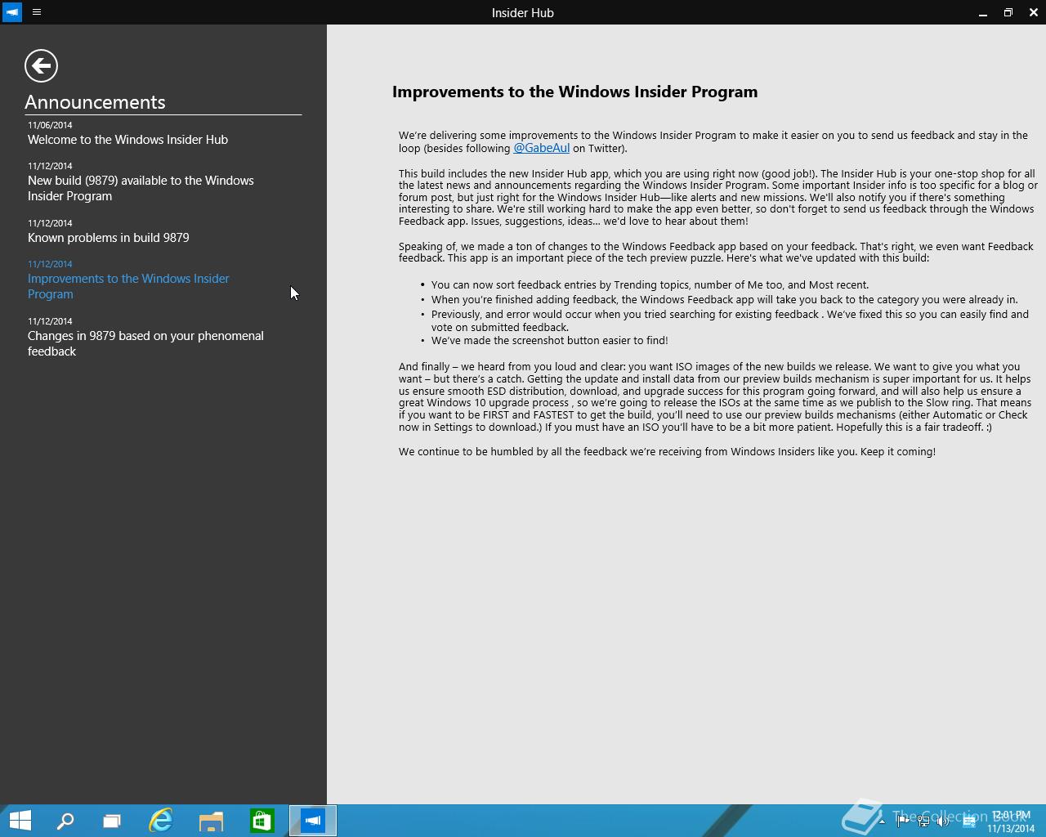1046x837 pixels.
Task: Click the article title 'Improvements to the Windows Insider Program'
Action: [574, 92]
